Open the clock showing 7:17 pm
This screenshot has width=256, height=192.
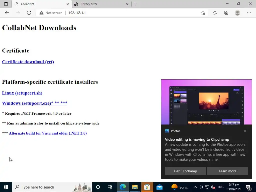tap(234, 187)
